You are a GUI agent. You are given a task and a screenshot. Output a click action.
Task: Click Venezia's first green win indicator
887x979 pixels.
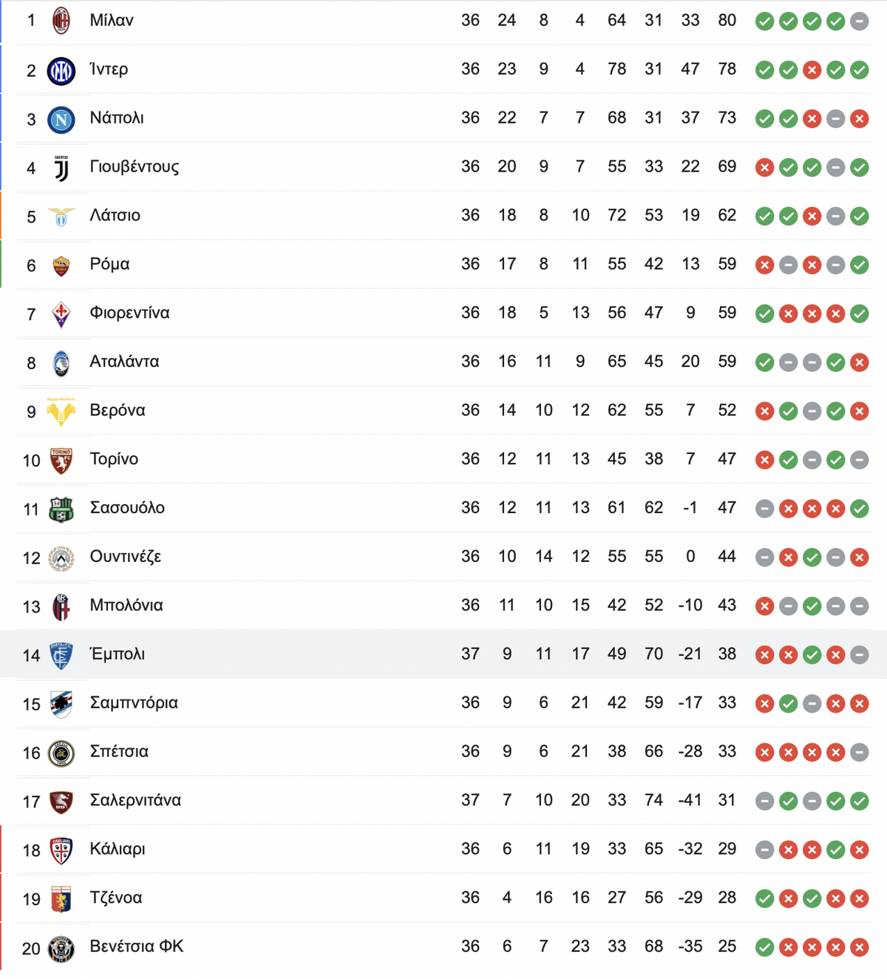(764, 947)
